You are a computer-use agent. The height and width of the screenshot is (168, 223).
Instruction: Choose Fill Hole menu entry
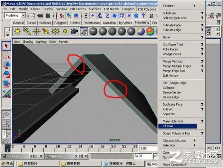(178, 126)
